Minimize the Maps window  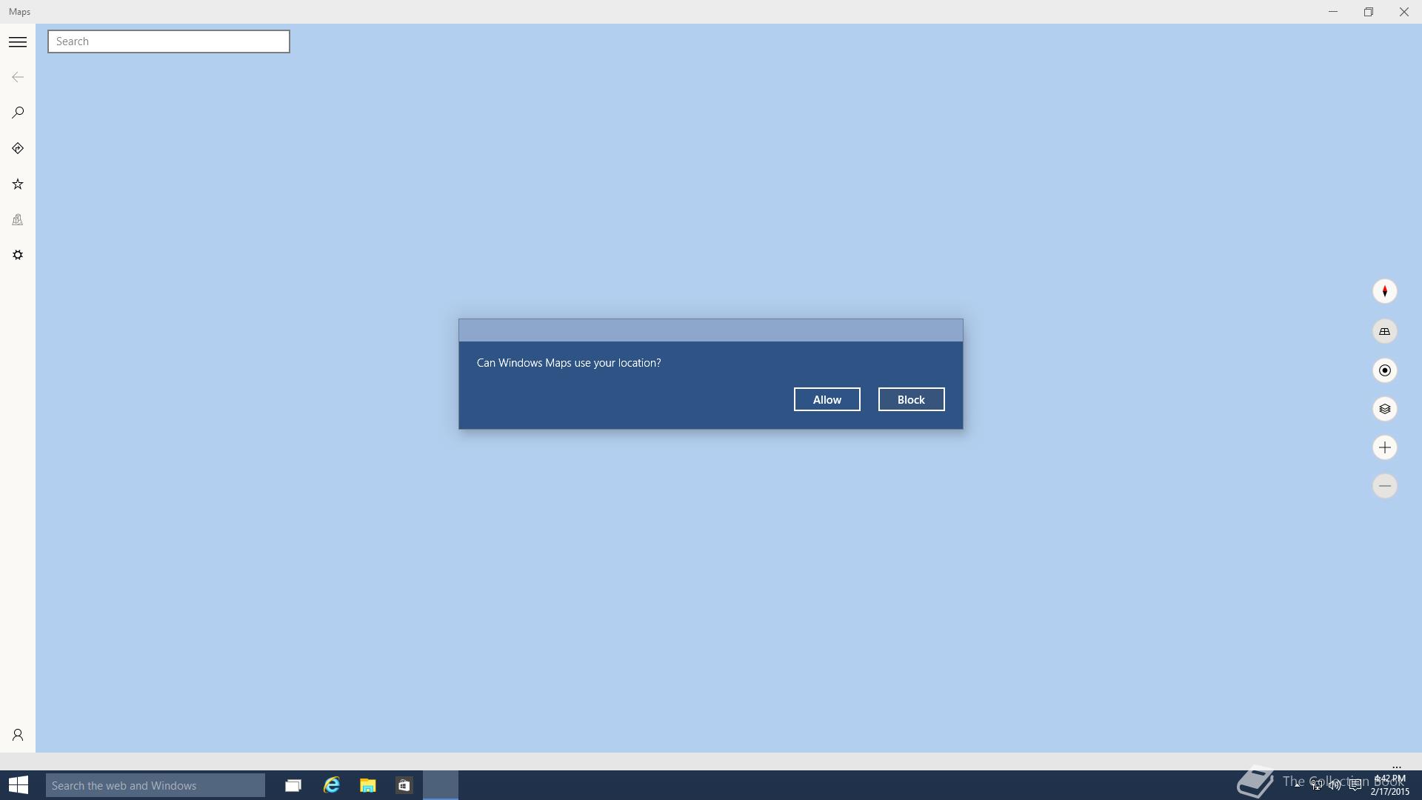point(1333,12)
